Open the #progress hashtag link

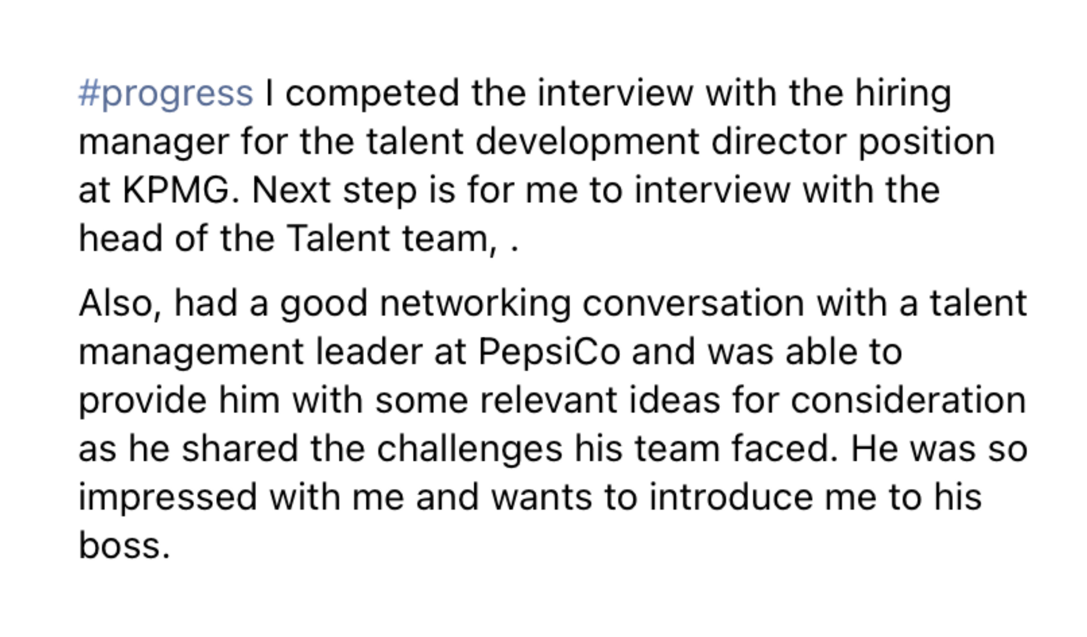[165, 93]
